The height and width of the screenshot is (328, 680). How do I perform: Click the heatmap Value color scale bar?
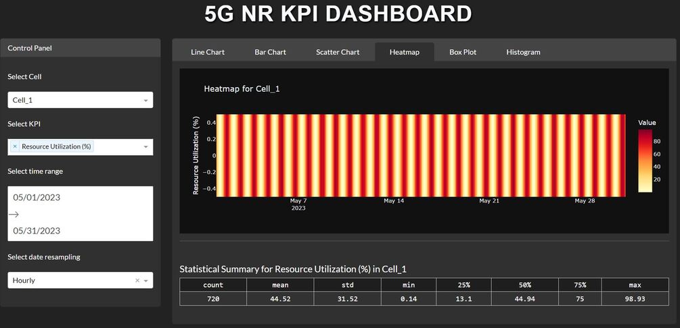(x=644, y=161)
